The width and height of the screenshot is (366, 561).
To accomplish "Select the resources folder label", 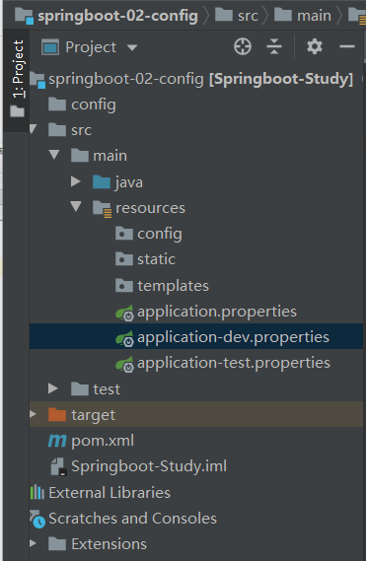I will click(x=150, y=208).
